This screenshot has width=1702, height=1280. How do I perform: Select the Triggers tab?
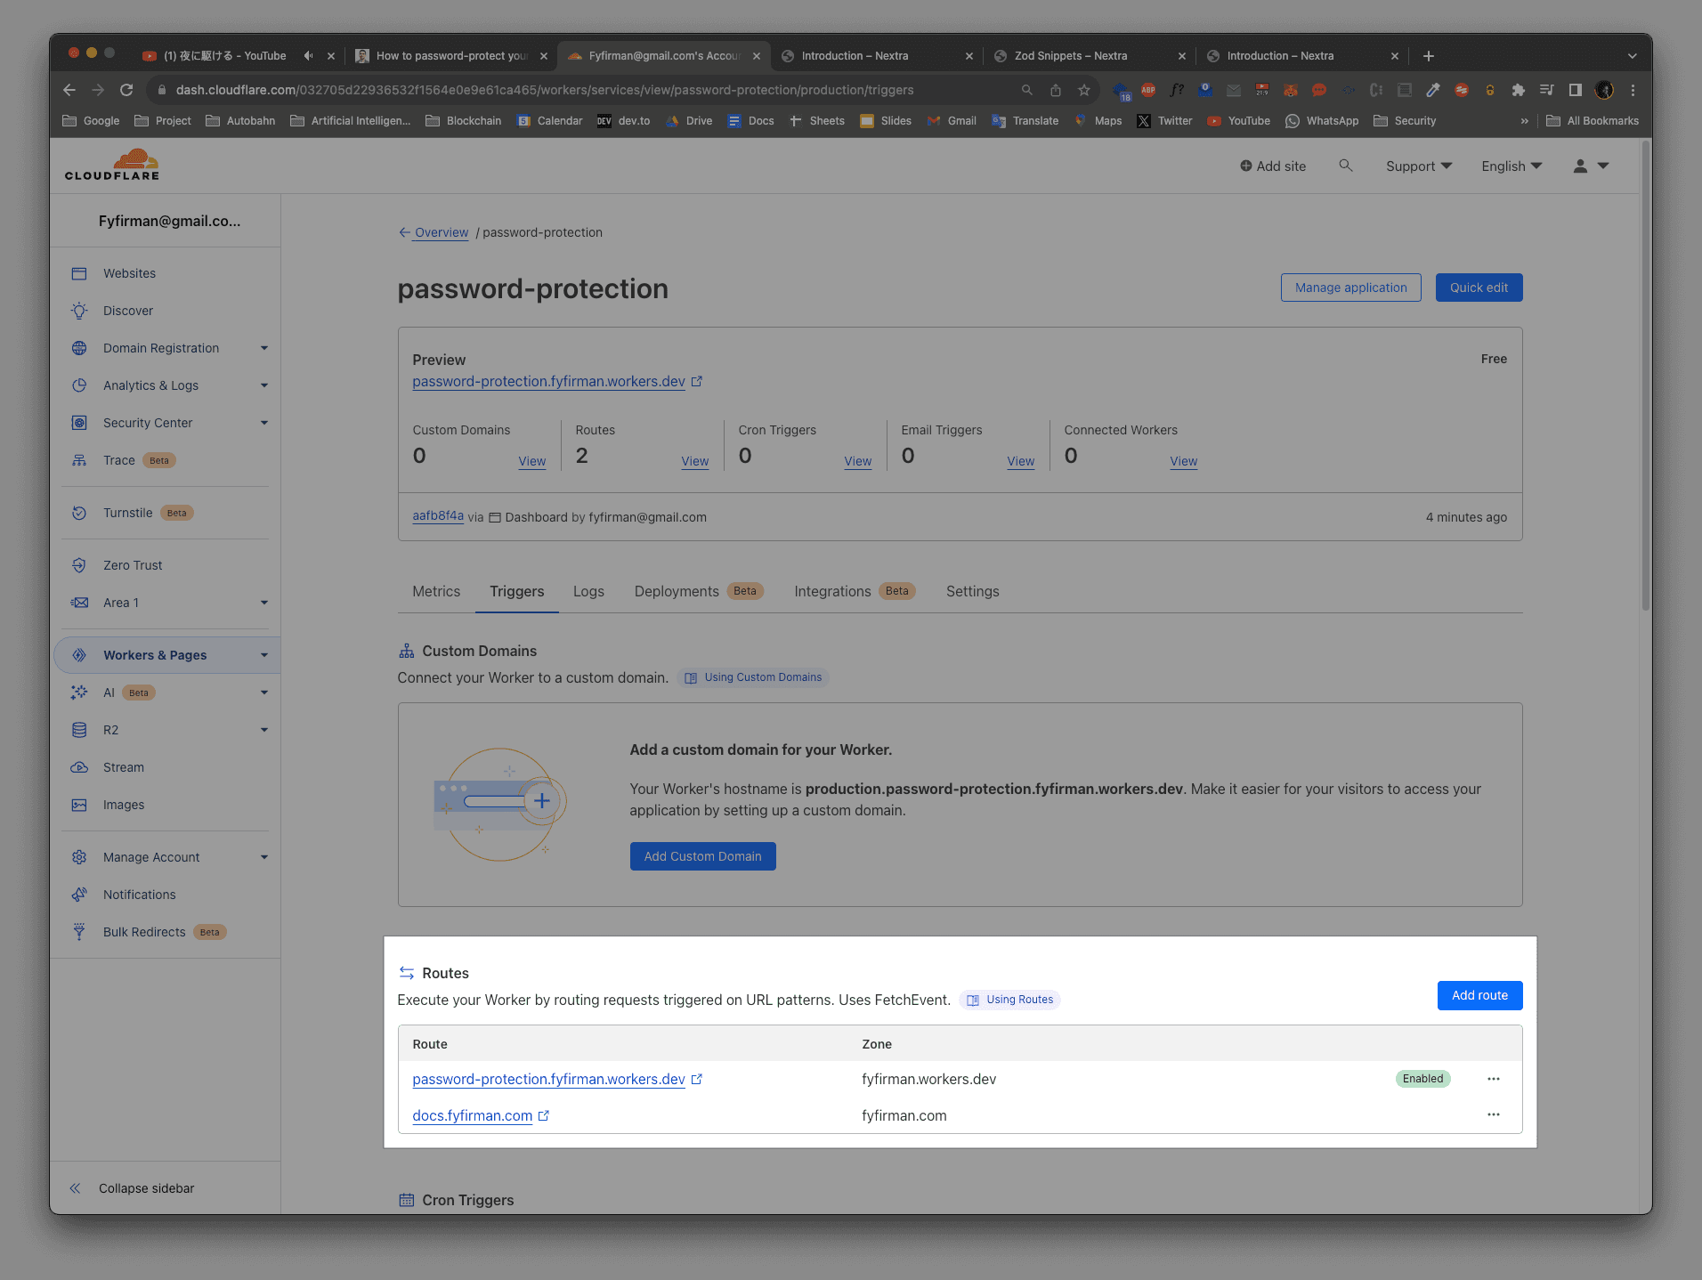point(516,591)
